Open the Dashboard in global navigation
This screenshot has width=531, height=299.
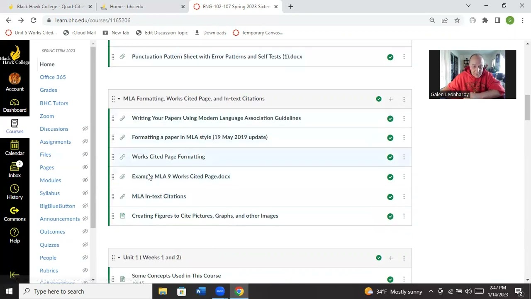[15, 105]
